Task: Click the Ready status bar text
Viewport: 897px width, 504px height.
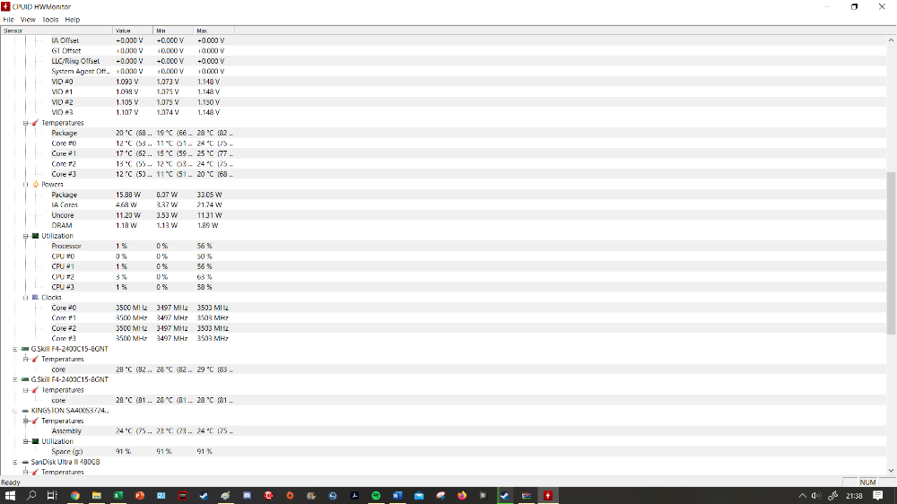Action: 11,482
